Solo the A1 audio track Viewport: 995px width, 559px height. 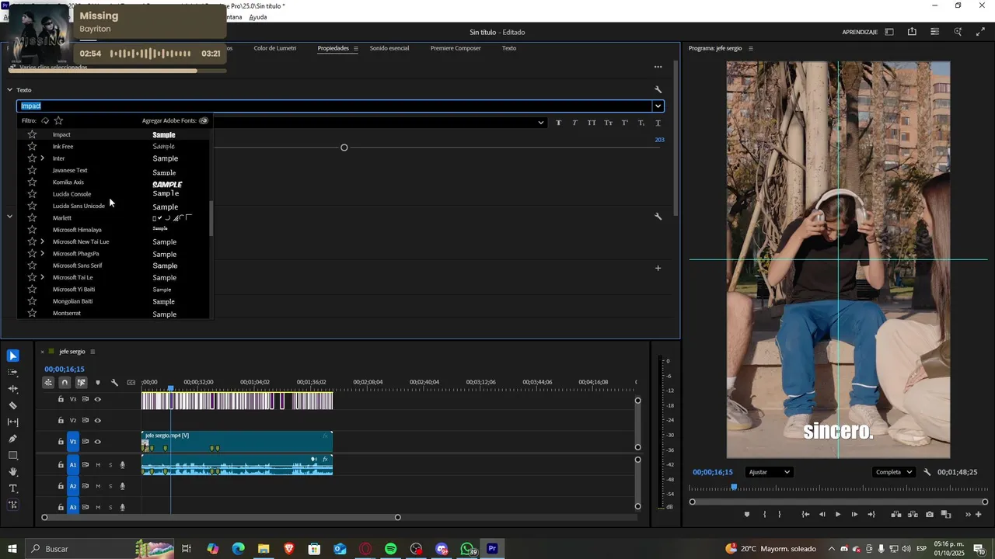pos(110,465)
